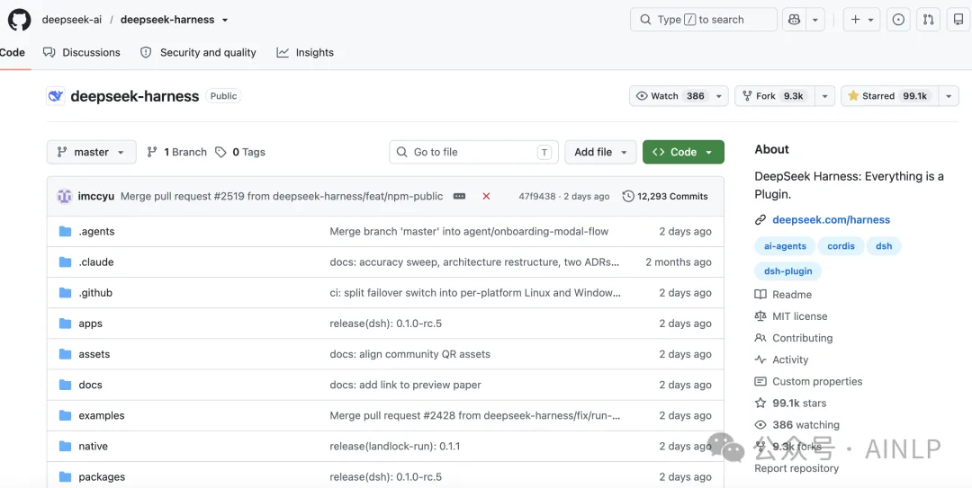
Task: Click the Report repository link
Action: (796, 468)
